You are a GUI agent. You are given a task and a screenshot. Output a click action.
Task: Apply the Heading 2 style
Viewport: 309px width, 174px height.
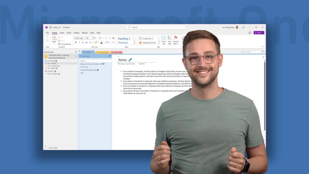tap(123, 43)
